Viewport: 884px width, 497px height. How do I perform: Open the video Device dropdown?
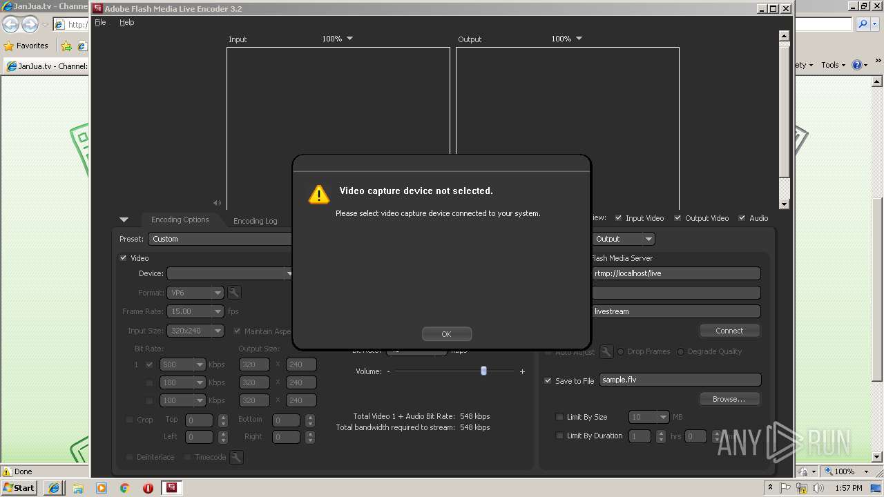coord(231,273)
